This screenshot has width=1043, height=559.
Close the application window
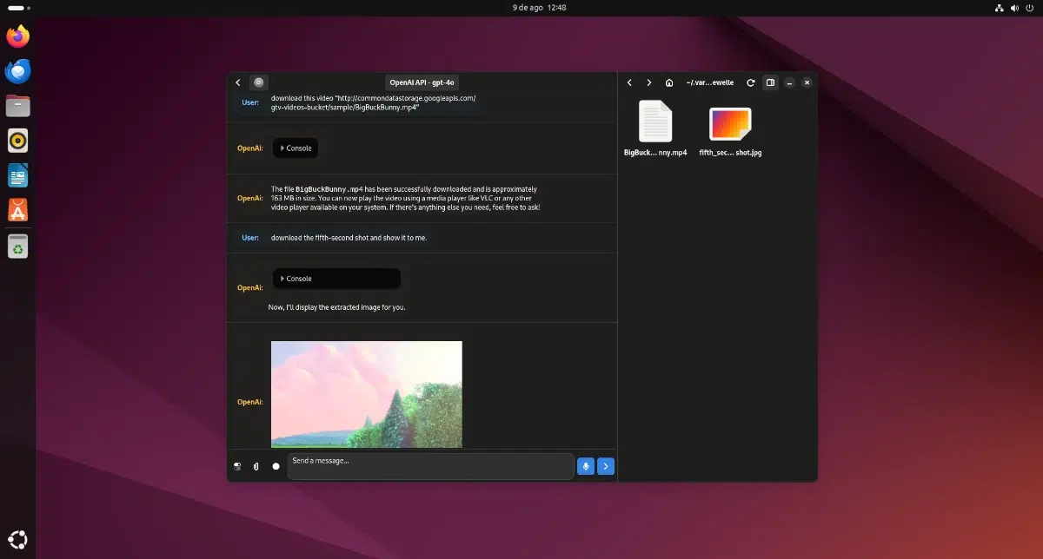point(807,82)
